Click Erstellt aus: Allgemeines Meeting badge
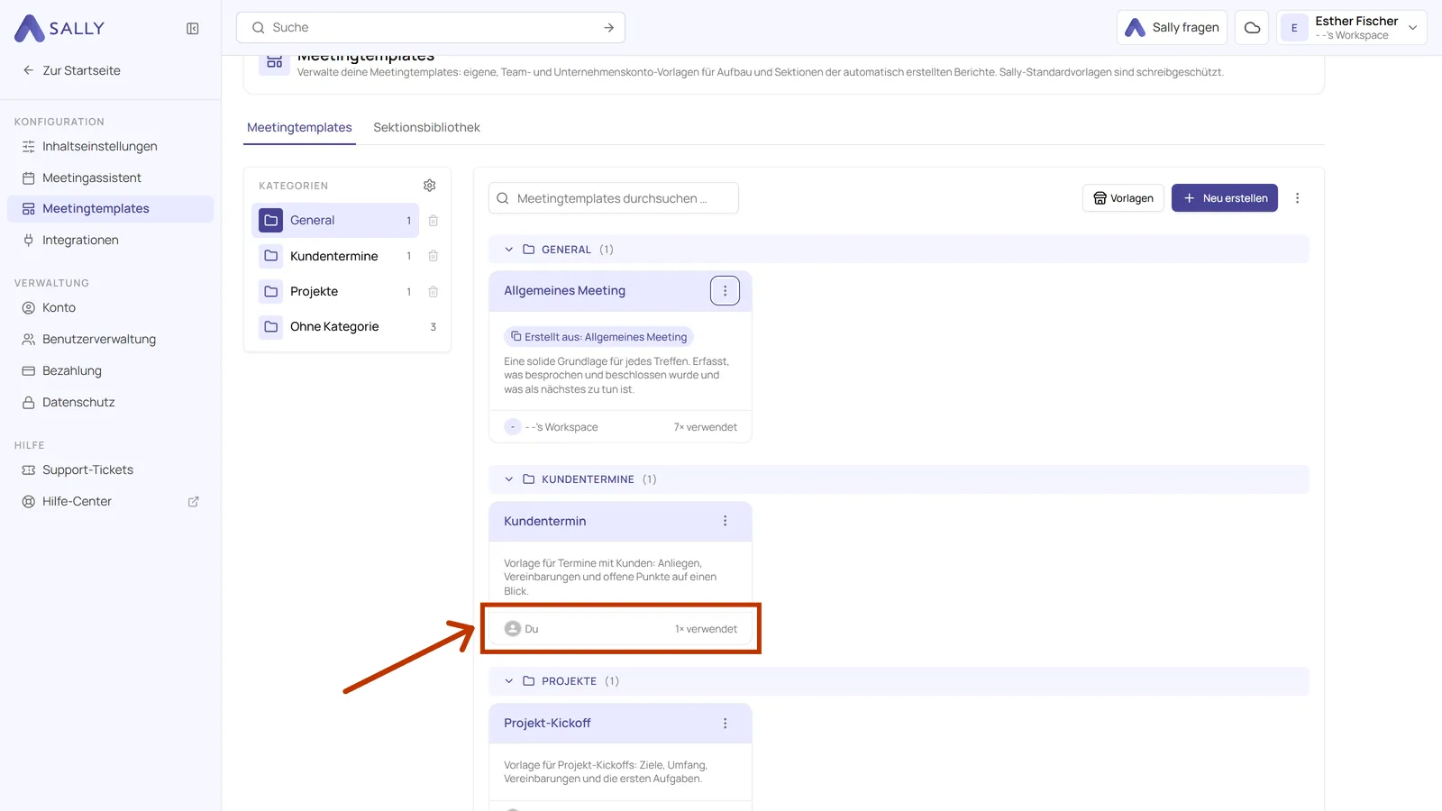The width and height of the screenshot is (1442, 811). [x=598, y=337]
